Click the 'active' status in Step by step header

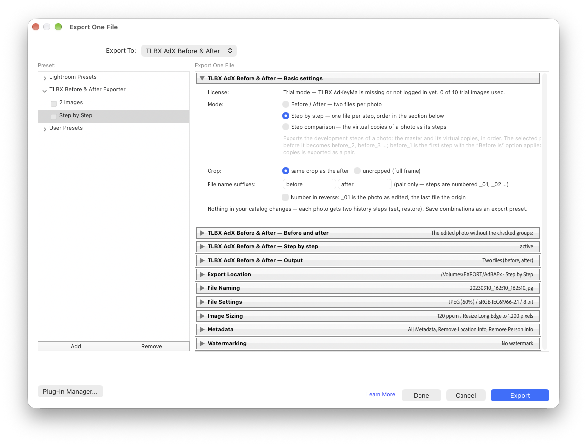pyautogui.click(x=526, y=246)
